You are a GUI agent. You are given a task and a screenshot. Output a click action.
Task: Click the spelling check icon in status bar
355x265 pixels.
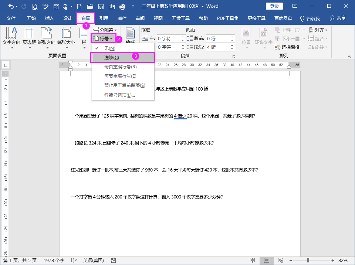click(x=74, y=260)
